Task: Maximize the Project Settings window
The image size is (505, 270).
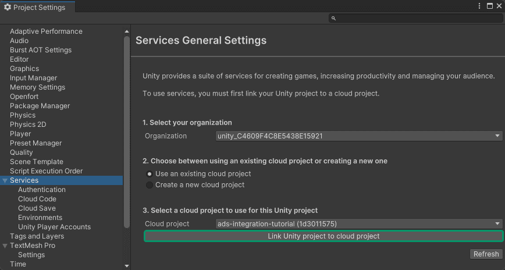Action: click(x=489, y=6)
